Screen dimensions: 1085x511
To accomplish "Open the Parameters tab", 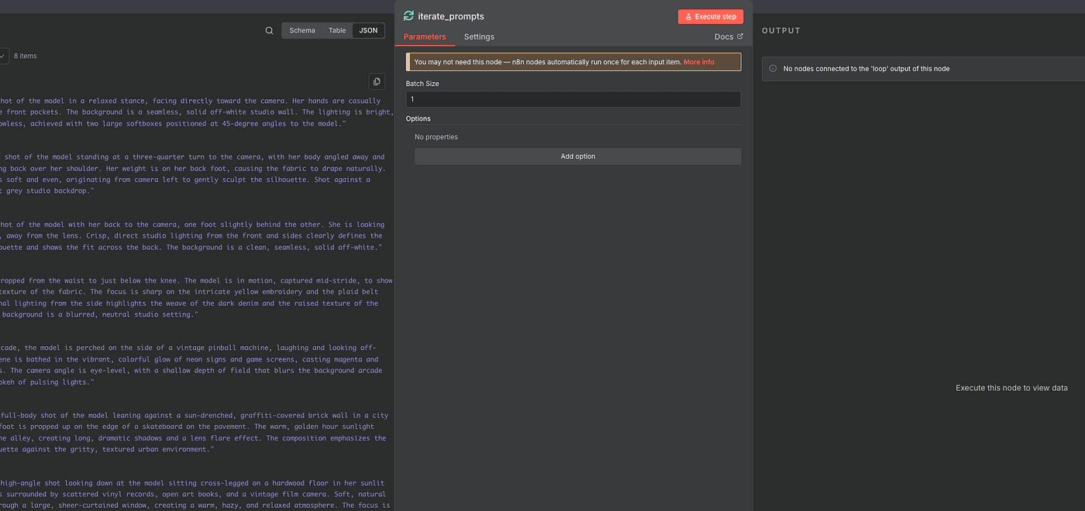I will [x=425, y=36].
